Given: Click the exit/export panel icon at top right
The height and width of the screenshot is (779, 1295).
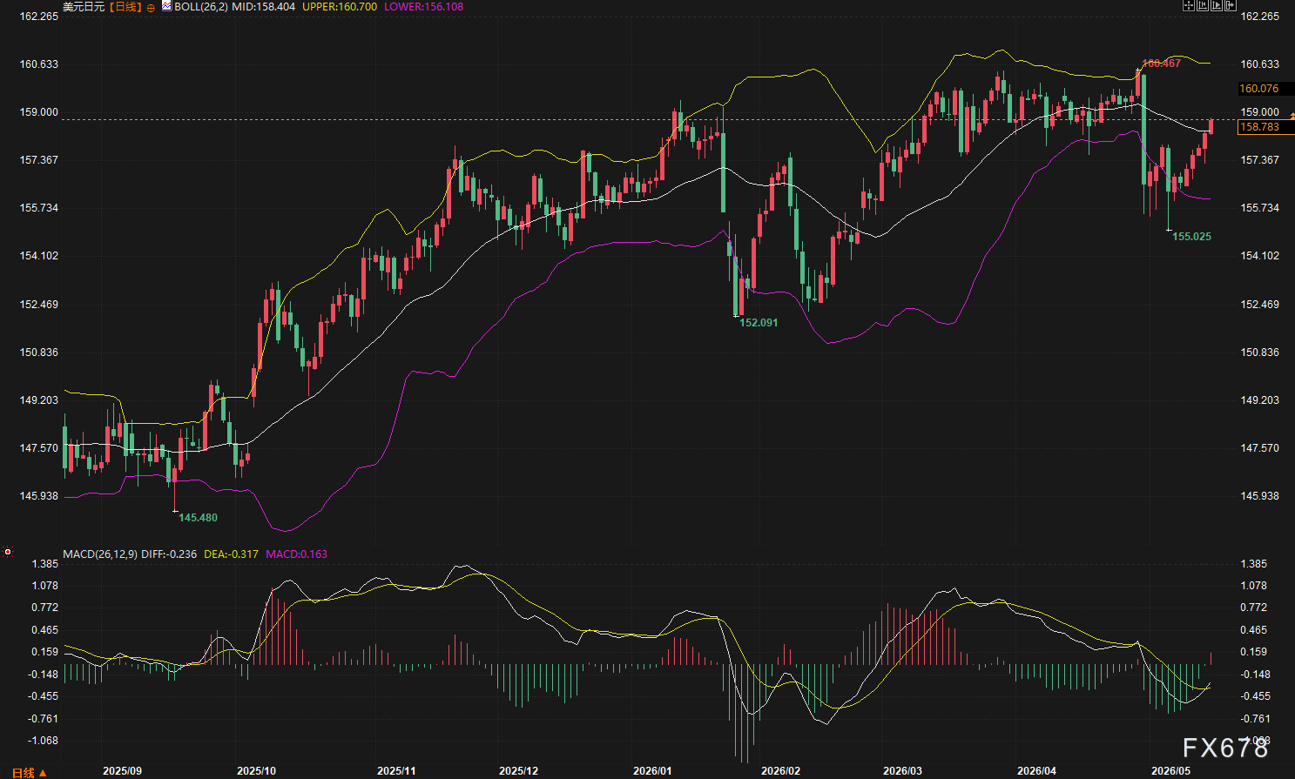Looking at the screenshot, I should point(1231,5).
